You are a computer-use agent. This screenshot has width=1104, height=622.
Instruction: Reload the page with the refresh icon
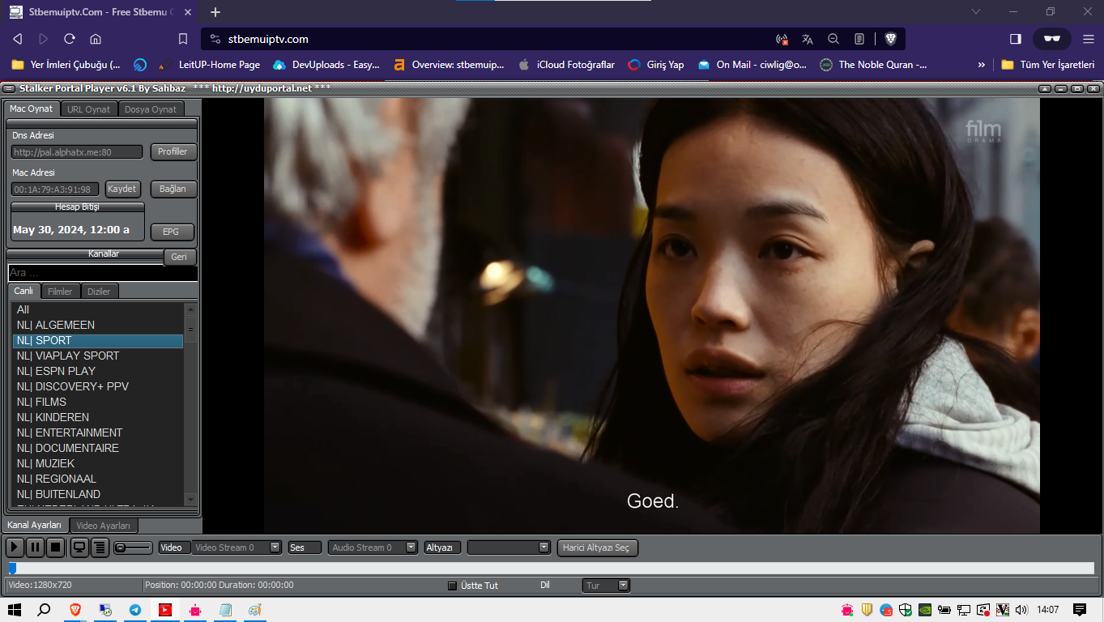click(x=70, y=39)
